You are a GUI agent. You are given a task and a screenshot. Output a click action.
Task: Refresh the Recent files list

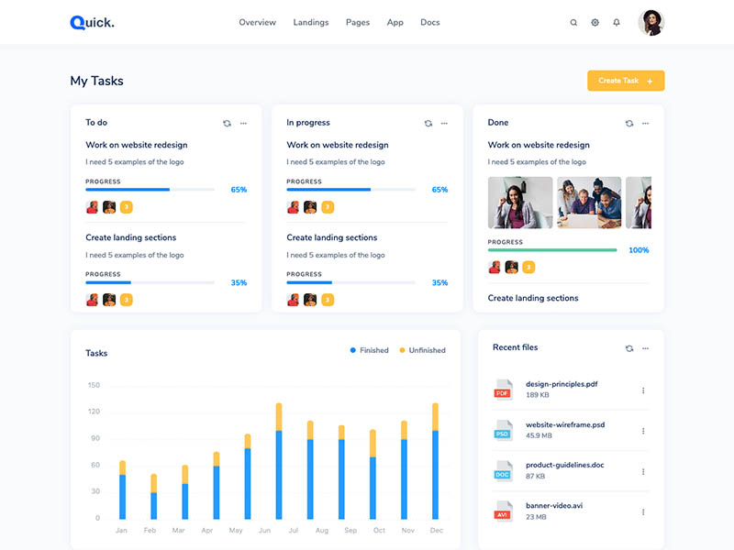(x=629, y=348)
